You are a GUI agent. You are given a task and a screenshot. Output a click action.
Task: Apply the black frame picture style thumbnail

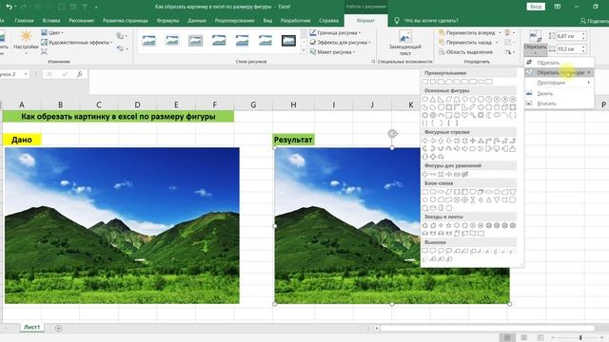288,40
